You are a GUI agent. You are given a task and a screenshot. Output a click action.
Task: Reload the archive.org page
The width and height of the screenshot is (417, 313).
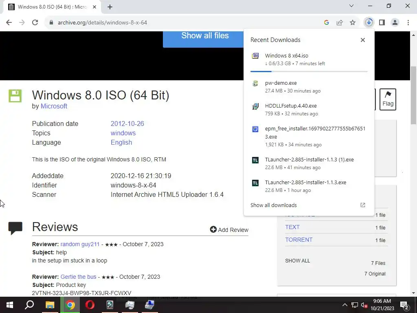click(x=35, y=23)
